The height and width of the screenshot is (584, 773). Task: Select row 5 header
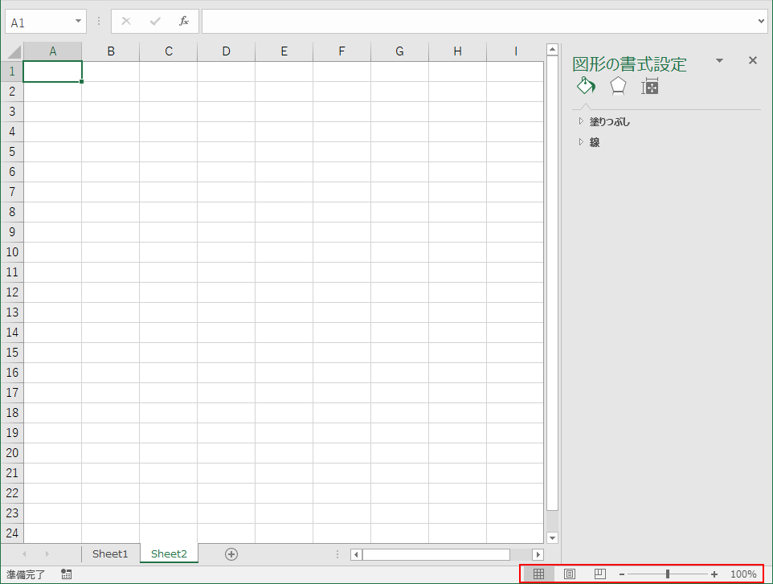tap(12, 152)
